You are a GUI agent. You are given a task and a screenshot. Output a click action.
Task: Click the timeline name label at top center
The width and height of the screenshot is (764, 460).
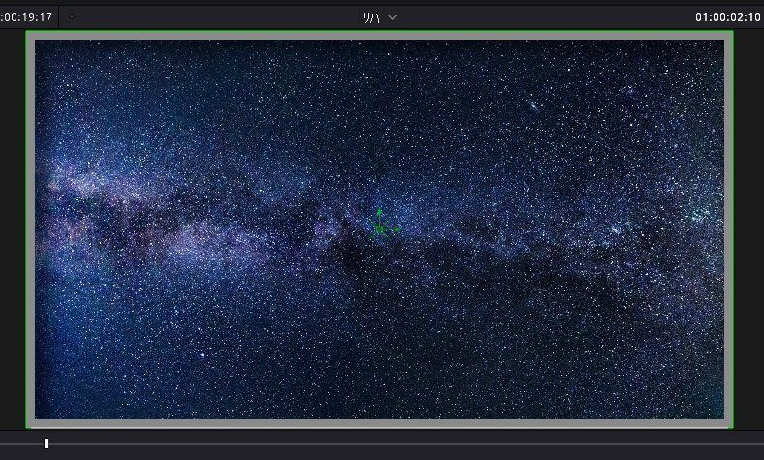[x=370, y=17]
